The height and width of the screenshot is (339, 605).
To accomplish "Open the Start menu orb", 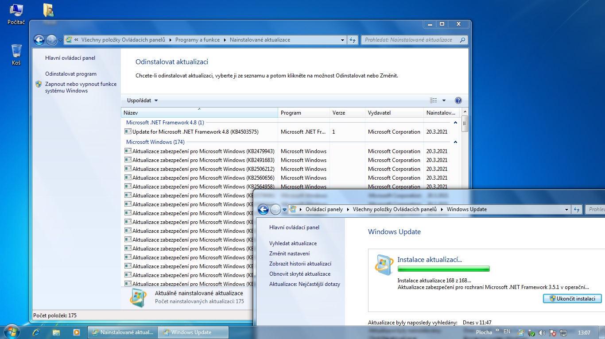I will pos(12,331).
